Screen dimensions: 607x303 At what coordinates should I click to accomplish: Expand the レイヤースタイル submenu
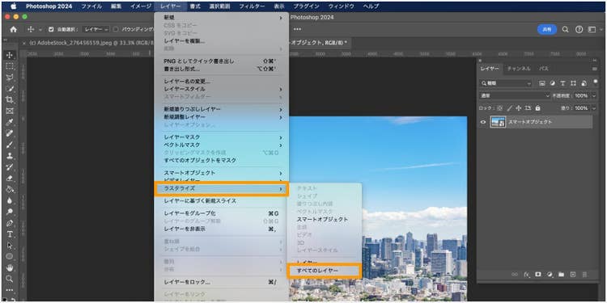point(223,89)
